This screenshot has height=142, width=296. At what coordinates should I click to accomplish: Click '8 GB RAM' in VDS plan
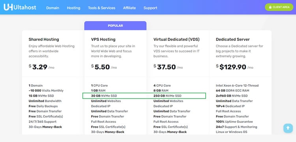(x=161, y=91)
